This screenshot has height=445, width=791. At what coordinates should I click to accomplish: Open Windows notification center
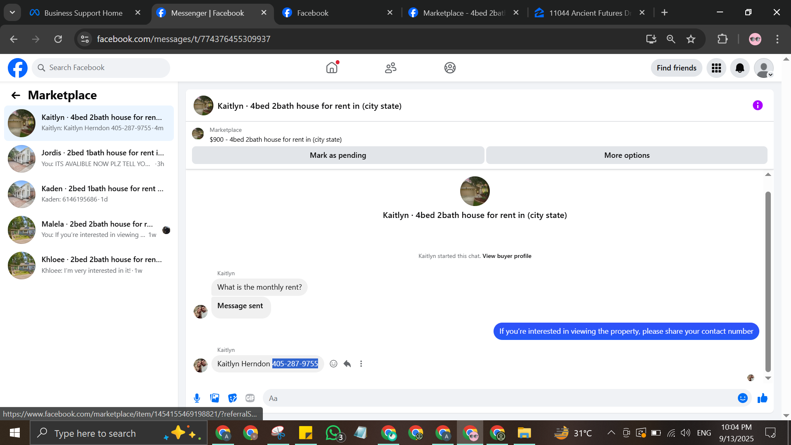click(770, 433)
